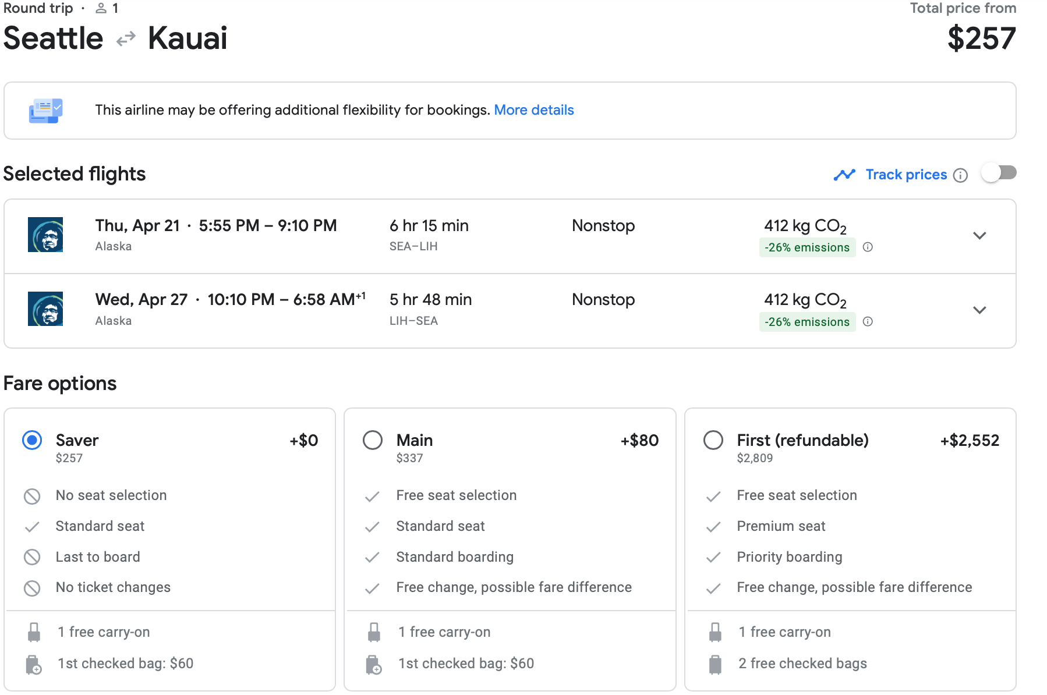1047x695 pixels.
Task: Select the Saver fare radio button
Action: [x=32, y=440]
